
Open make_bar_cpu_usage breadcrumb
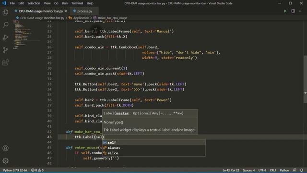[112, 18]
